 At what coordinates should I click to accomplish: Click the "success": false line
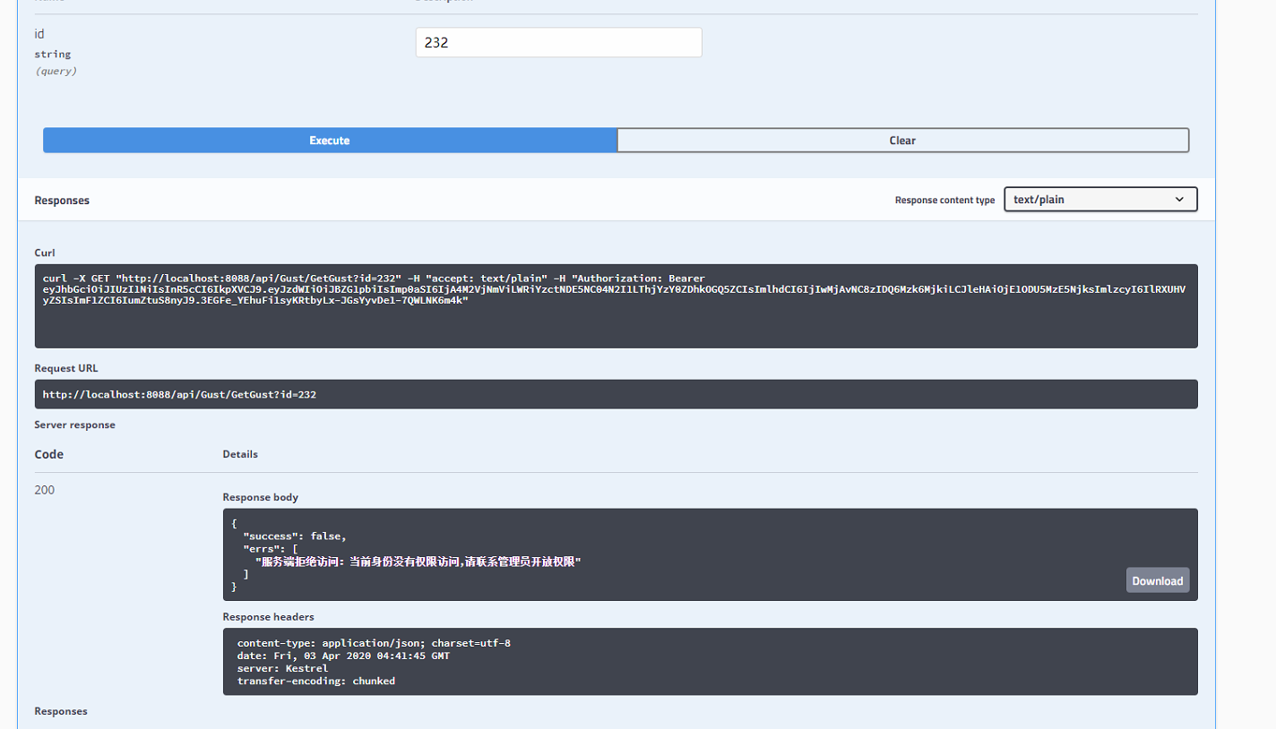click(x=294, y=536)
